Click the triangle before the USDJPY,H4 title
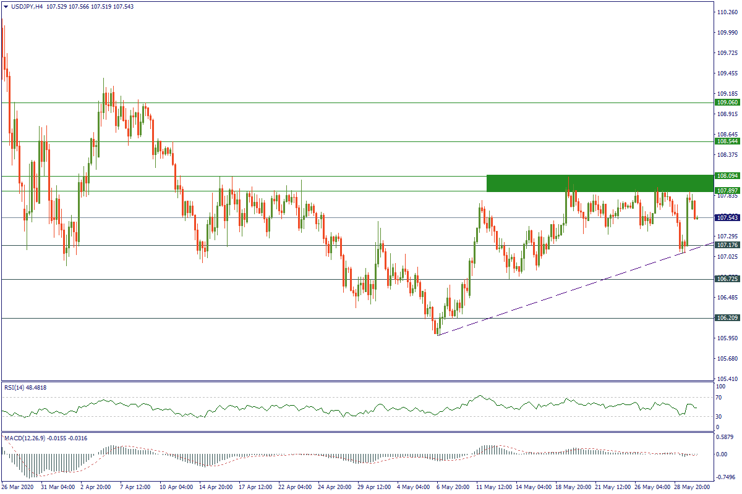This screenshot has width=742, height=494. 6,6
